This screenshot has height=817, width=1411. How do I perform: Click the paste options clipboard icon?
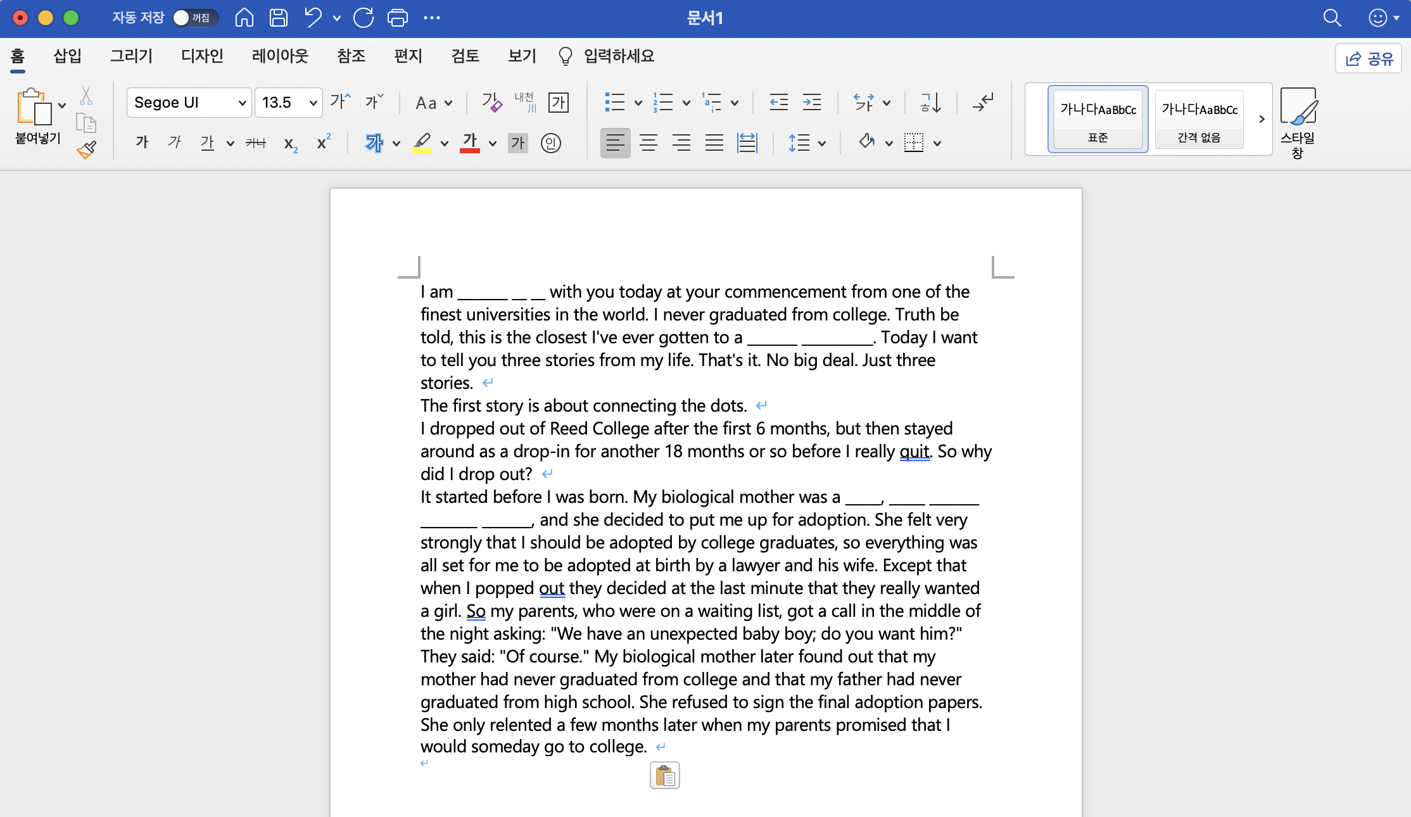pos(664,775)
